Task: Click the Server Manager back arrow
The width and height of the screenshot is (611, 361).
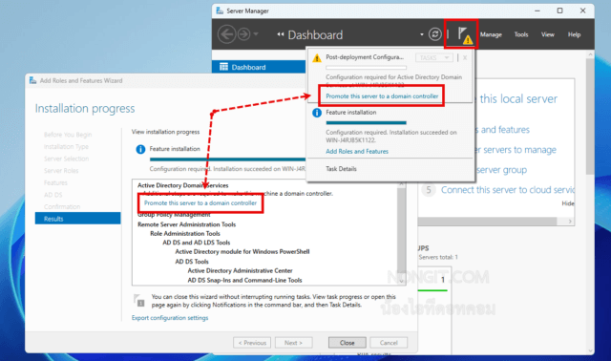Action: click(x=226, y=34)
